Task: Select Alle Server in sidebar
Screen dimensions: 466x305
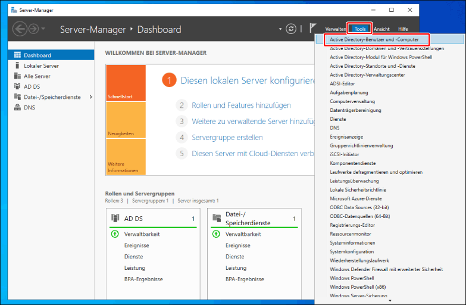Action: point(37,76)
